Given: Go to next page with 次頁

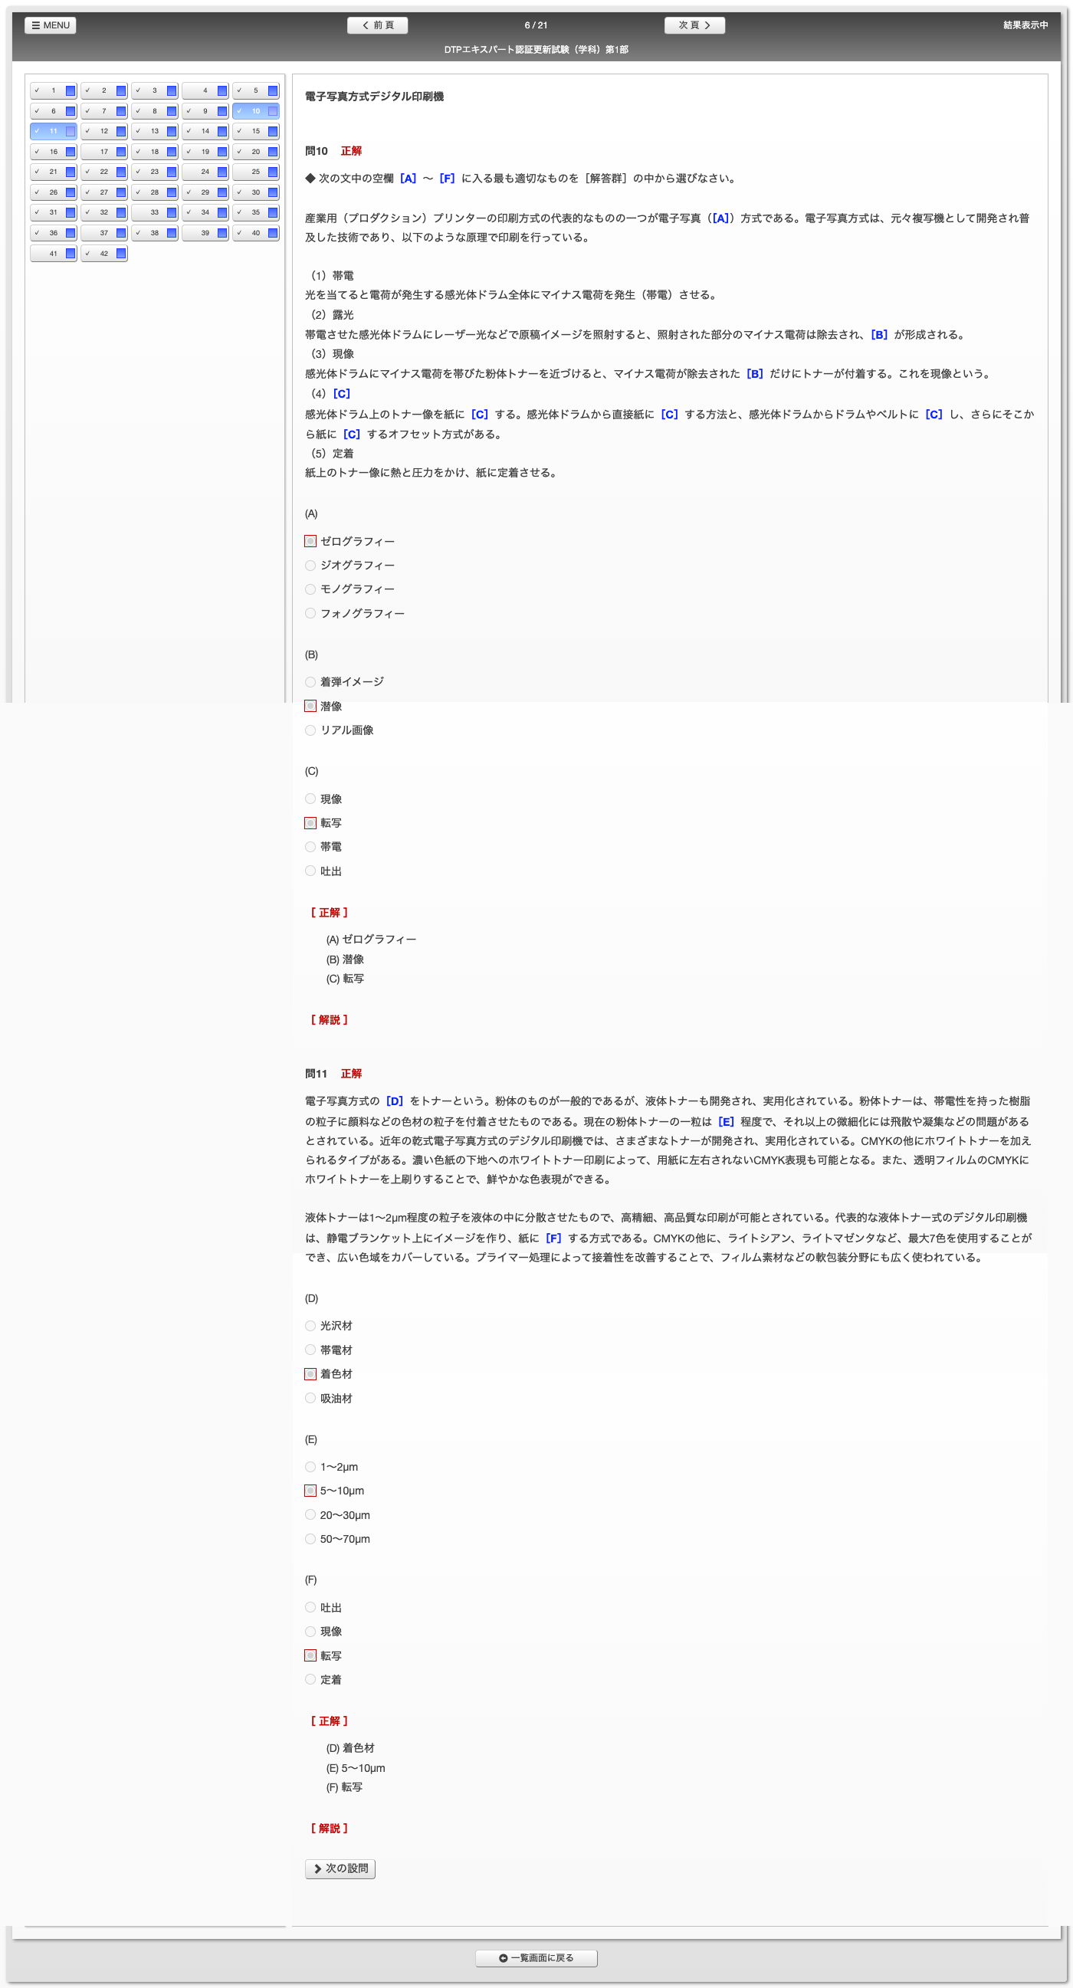Looking at the screenshot, I should [x=694, y=25].
